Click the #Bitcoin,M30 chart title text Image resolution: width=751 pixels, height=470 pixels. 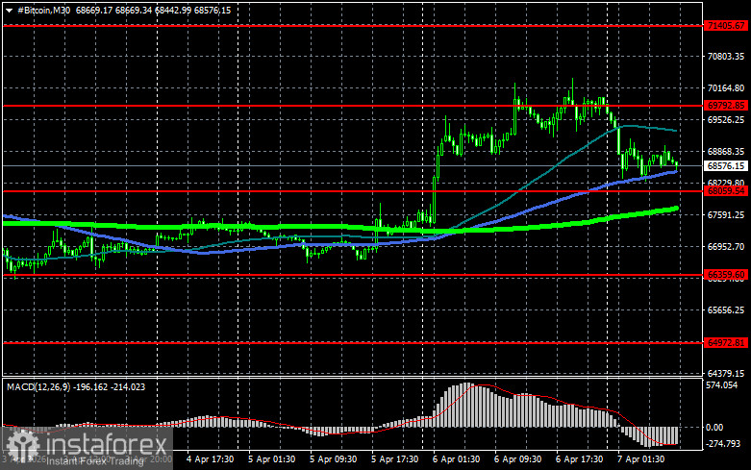click(44, 10)
